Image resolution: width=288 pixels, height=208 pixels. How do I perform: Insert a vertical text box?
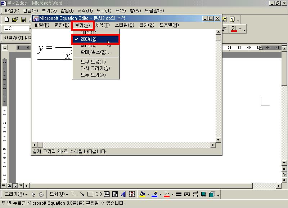coord(115,194)
